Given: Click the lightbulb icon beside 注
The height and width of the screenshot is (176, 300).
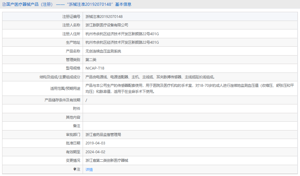Looking at the screenshot, I should pyautogui.click(x=74, y=169).
